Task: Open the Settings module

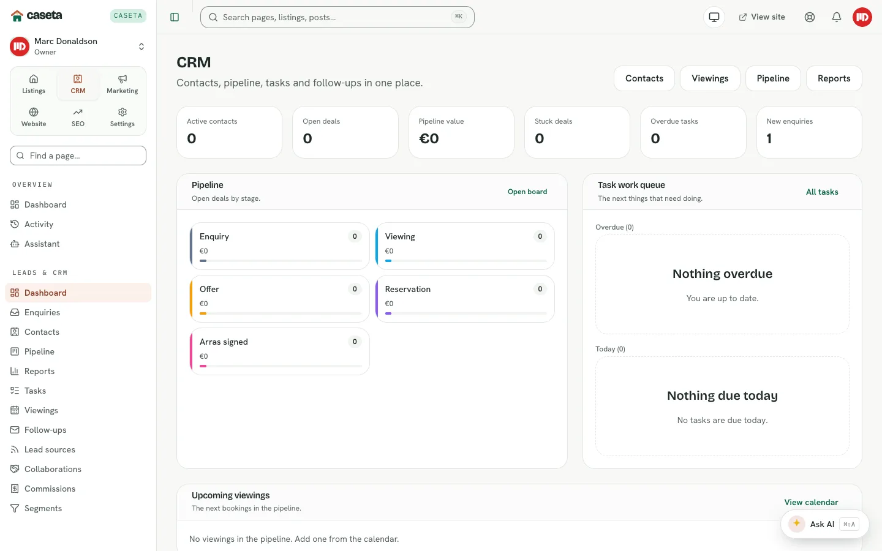Action: tap(123, 118)
